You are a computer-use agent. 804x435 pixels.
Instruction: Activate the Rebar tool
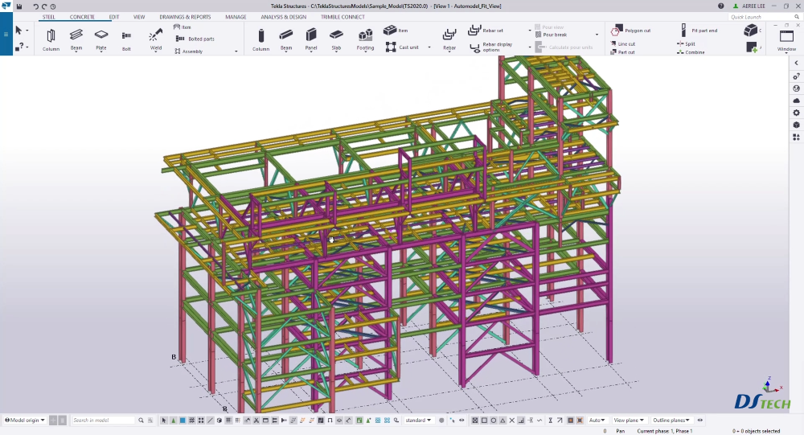[449, 39]
